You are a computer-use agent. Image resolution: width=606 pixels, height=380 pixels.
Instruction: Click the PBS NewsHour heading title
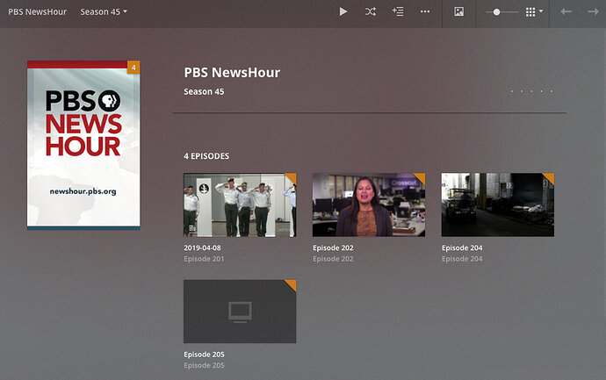[232, 73]
